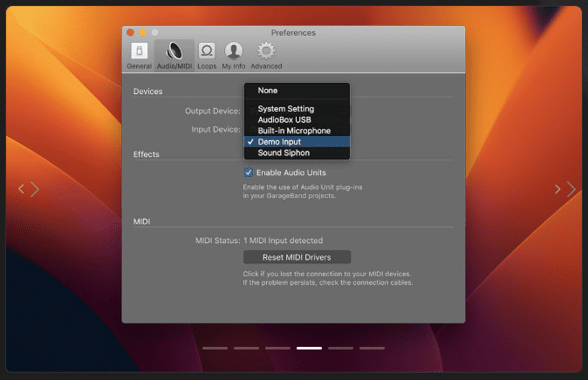This screenshot has height=380, width=588.
Task: Jump to the second slide indicator dash
Action: [x=246, y=348]
